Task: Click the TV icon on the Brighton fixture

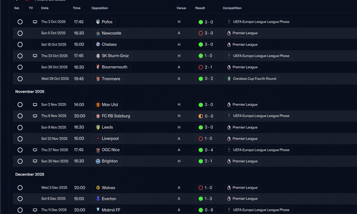Action: 35,161
